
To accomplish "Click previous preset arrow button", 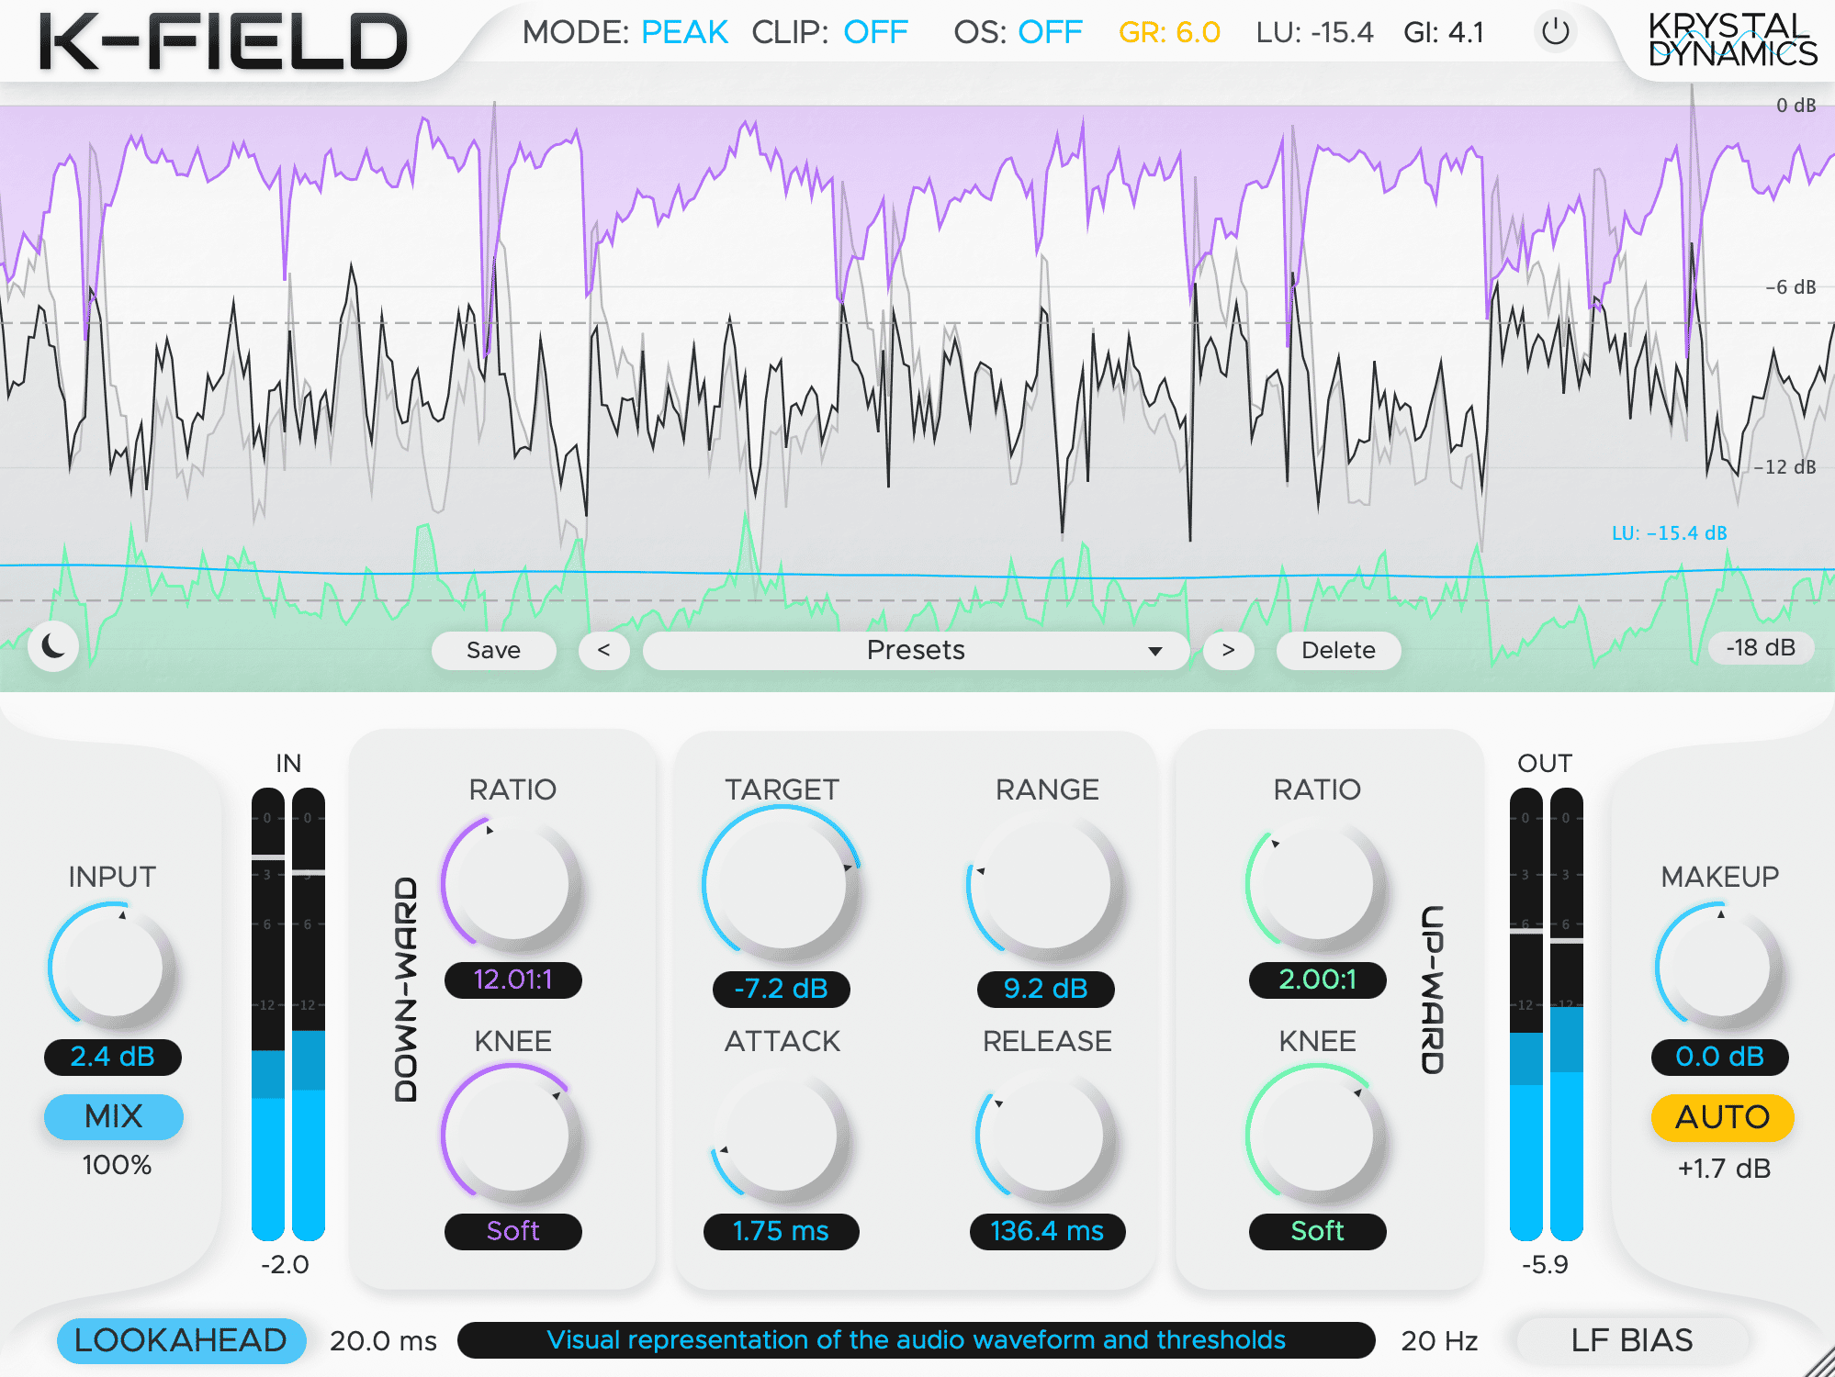I will point(603,650).
